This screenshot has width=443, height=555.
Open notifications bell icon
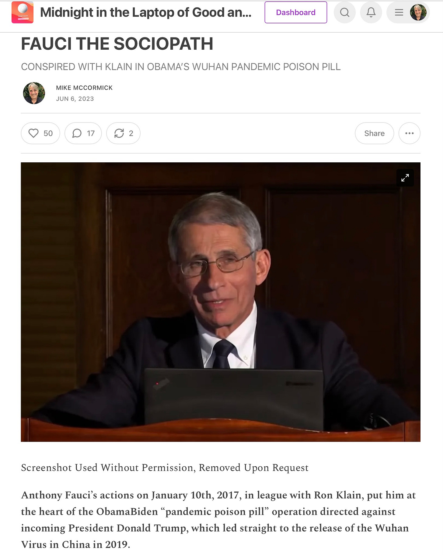371,12
